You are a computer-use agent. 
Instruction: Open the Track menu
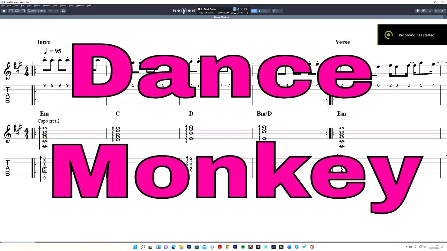click(x=16, y=6)
